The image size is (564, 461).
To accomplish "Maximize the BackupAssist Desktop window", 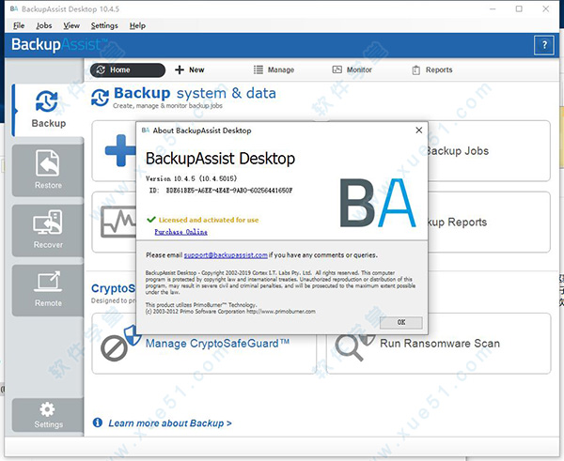I will (519, 9).
